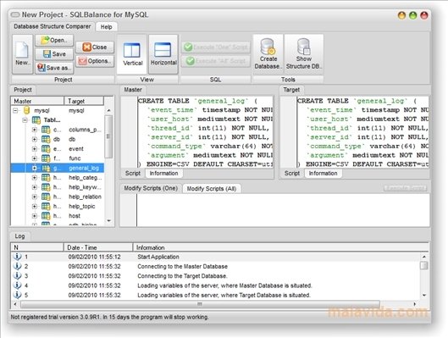Click the Save as button
448x338 pixels.
(54, 68)
